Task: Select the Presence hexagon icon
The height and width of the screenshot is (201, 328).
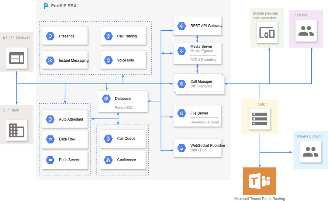Action: 50,36
